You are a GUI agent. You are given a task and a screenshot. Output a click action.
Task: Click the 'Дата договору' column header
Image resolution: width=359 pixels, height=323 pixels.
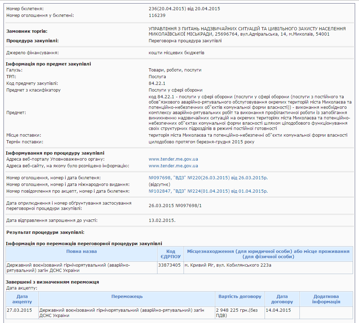click(282, 299)
